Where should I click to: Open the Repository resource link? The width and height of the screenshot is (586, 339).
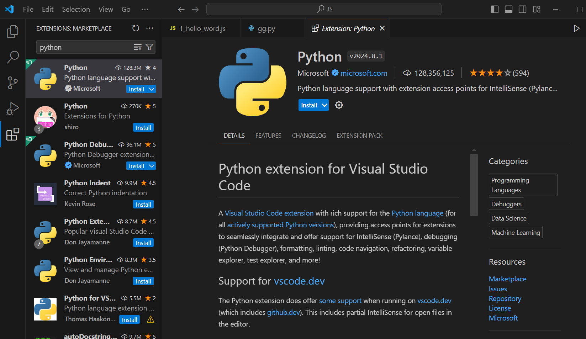(x=505, y=298)
